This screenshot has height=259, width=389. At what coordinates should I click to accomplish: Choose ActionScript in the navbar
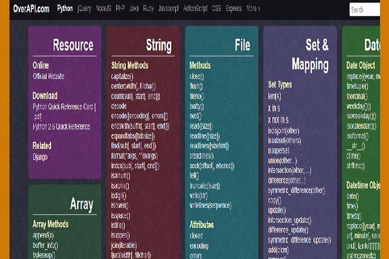pyautogui.click(x=196, y=9)
